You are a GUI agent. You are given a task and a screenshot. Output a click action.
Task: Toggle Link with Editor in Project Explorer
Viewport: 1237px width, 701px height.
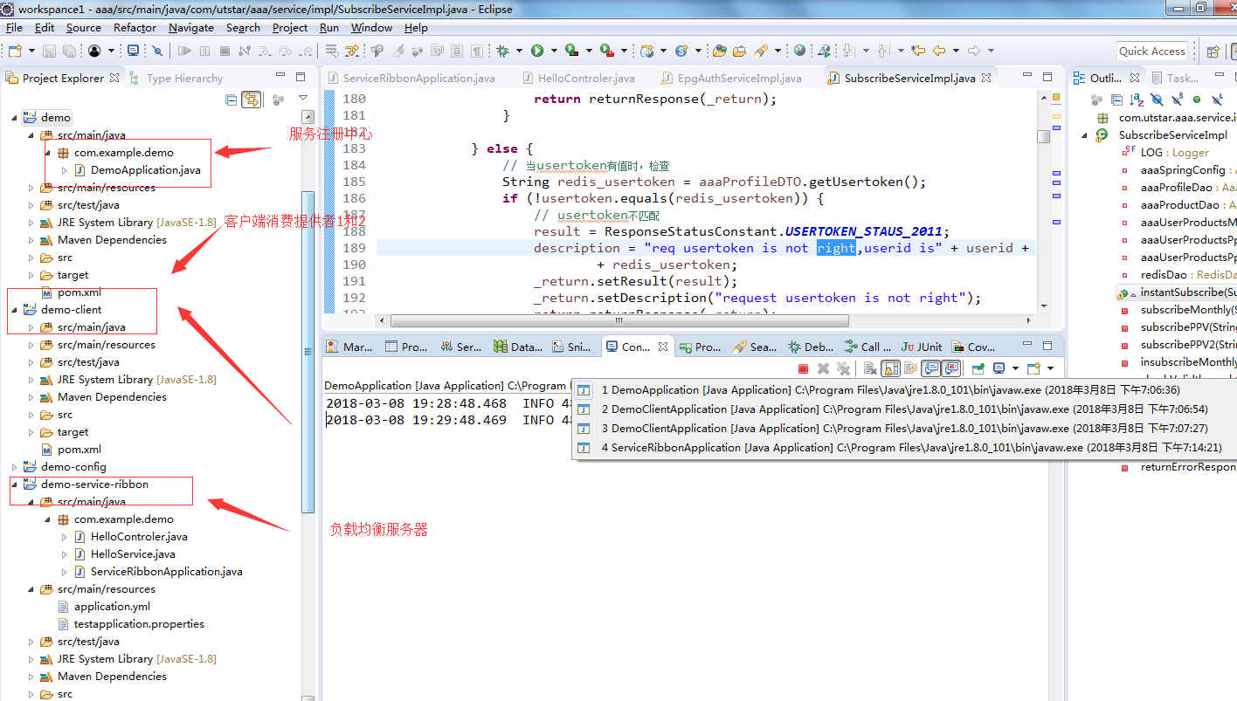pos(252,100)
